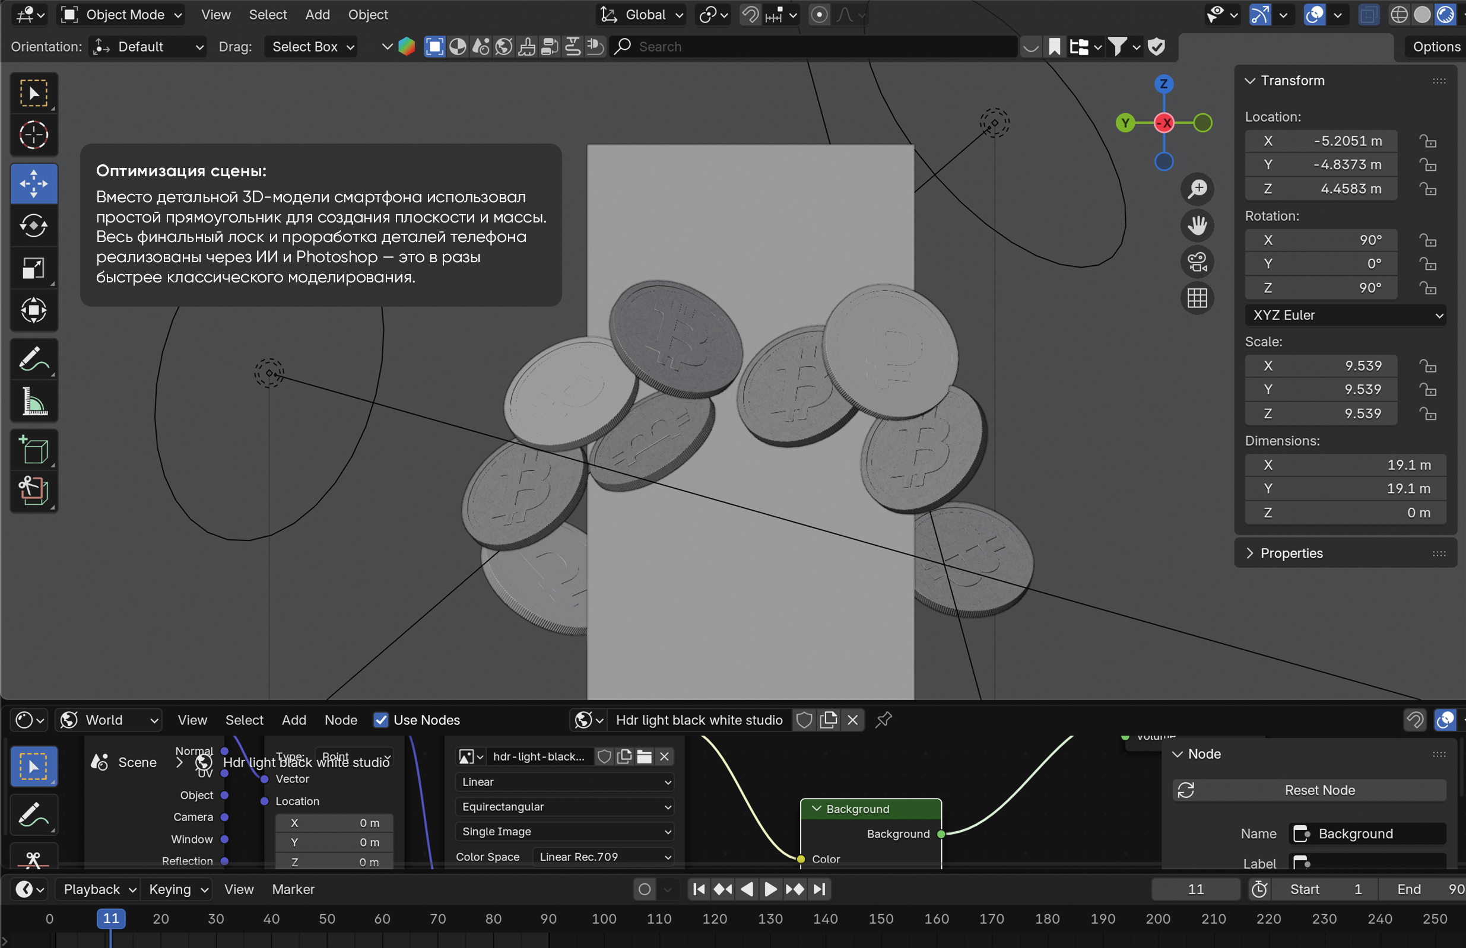
Task: Open the viewport Object menu
Action: coord(368,15)
